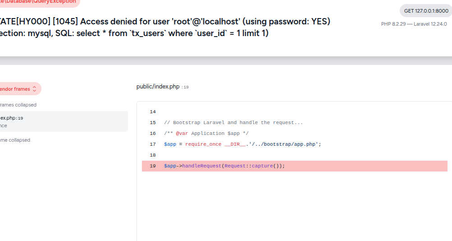Click the '// Bootstrap Laravel' comment line
This screenshot has width=452, height=241.
tap(233, 123)
